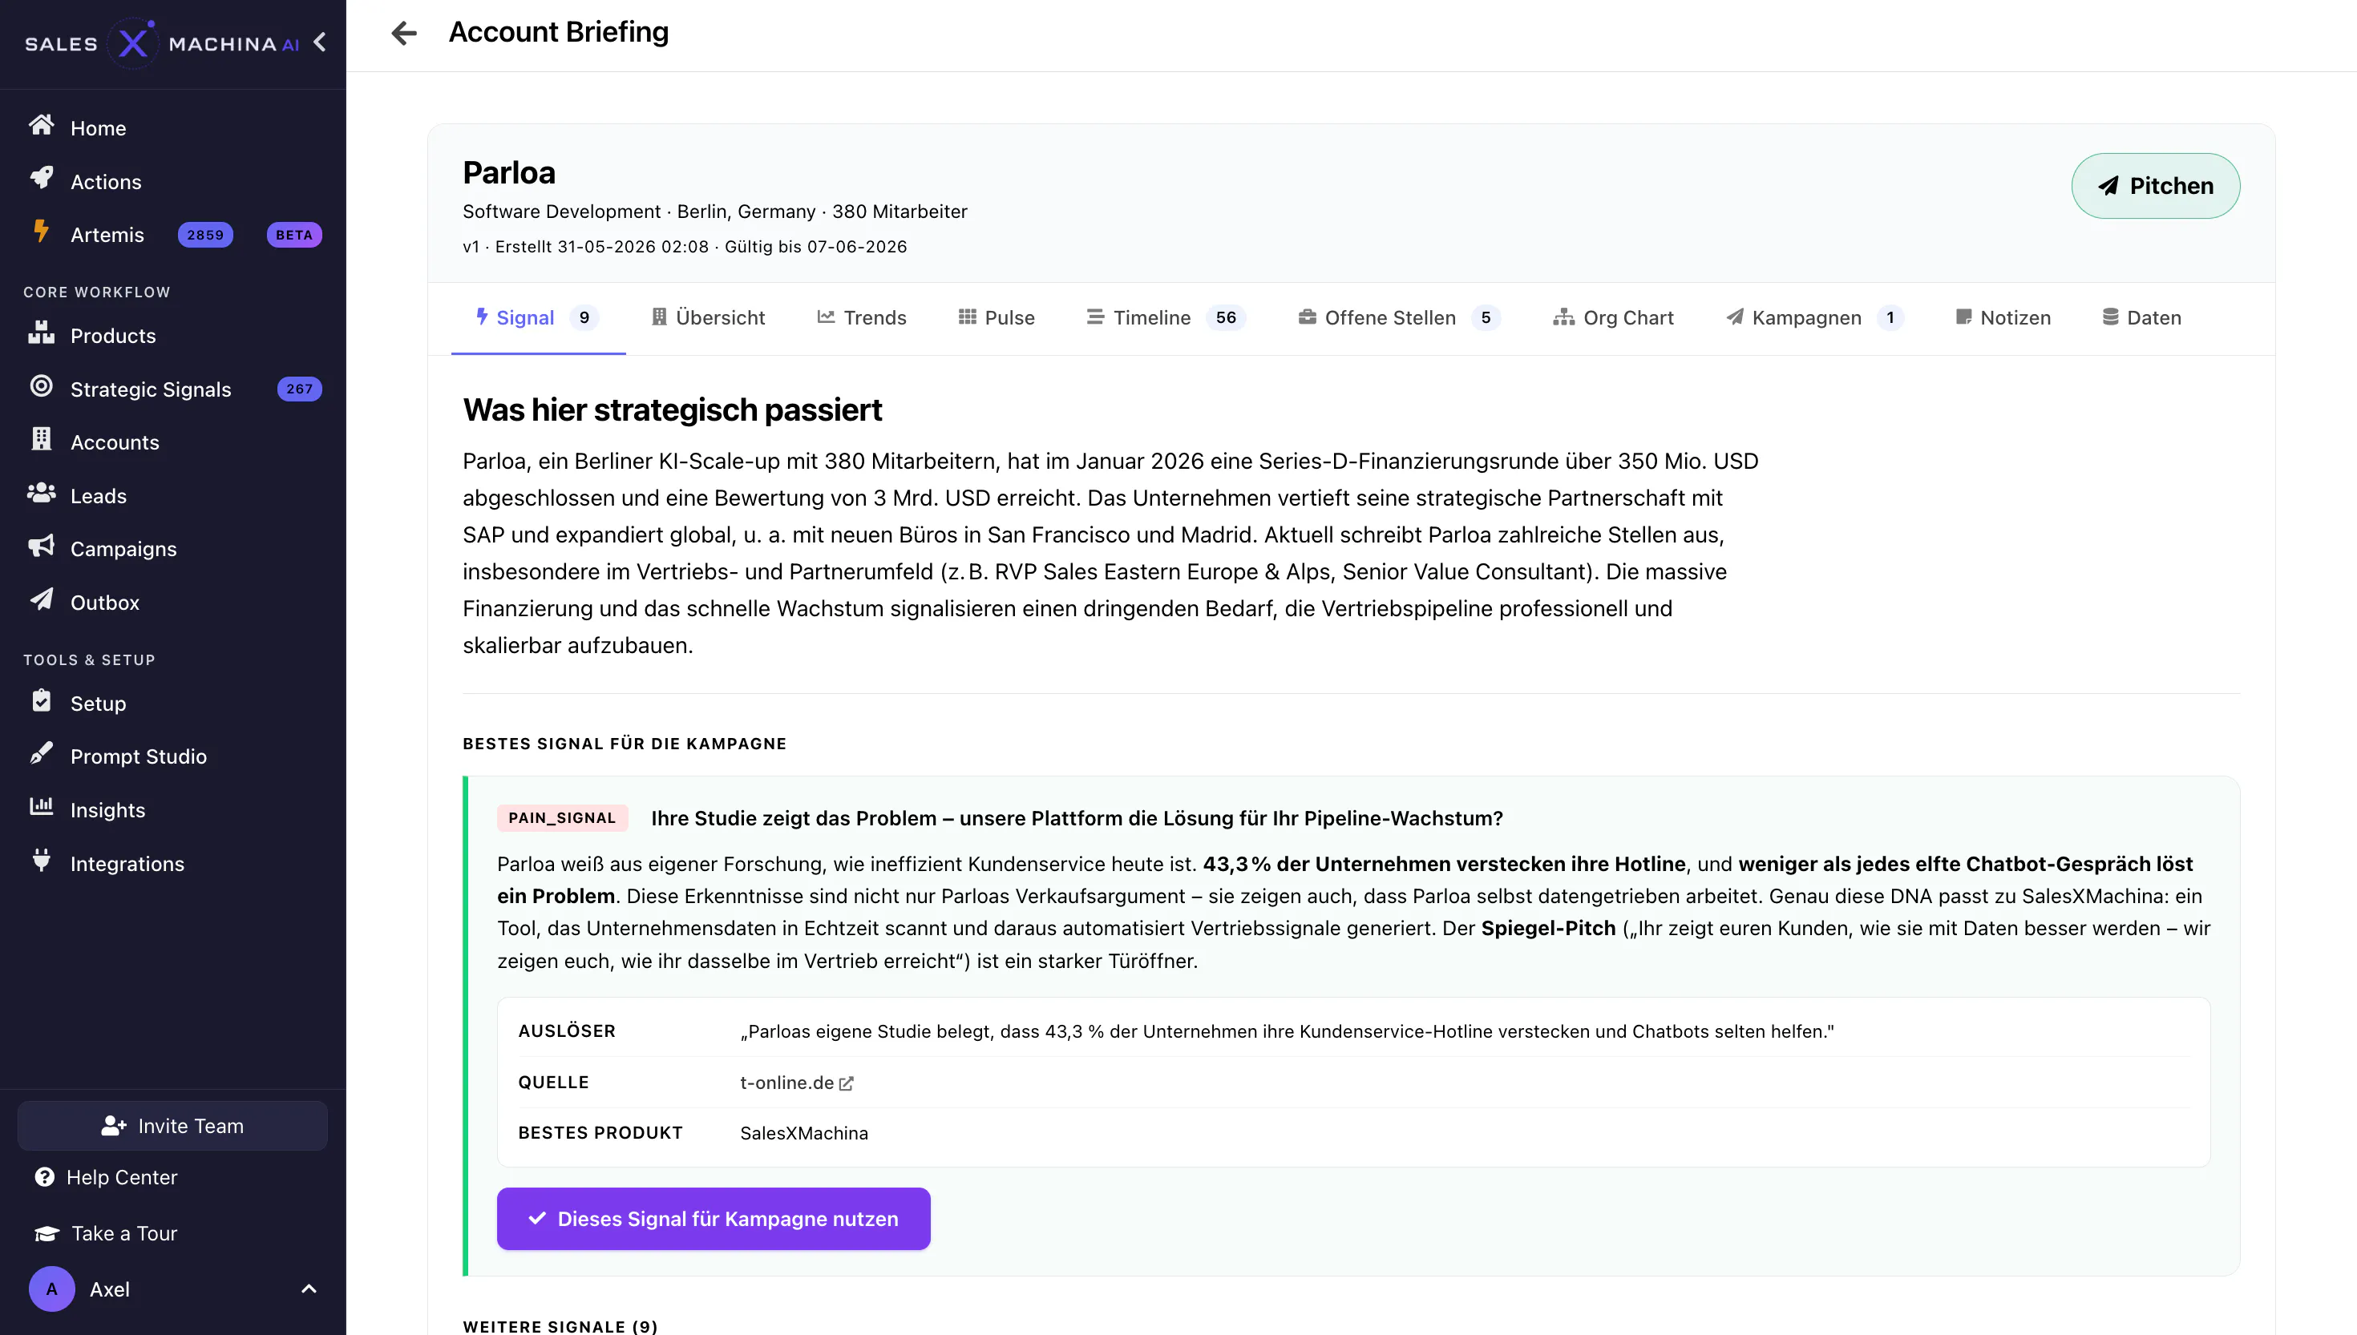Click the Invite Team button
This screenshot has height=1335, width=2357.
pyautogui.click(x=172, y=1126)
